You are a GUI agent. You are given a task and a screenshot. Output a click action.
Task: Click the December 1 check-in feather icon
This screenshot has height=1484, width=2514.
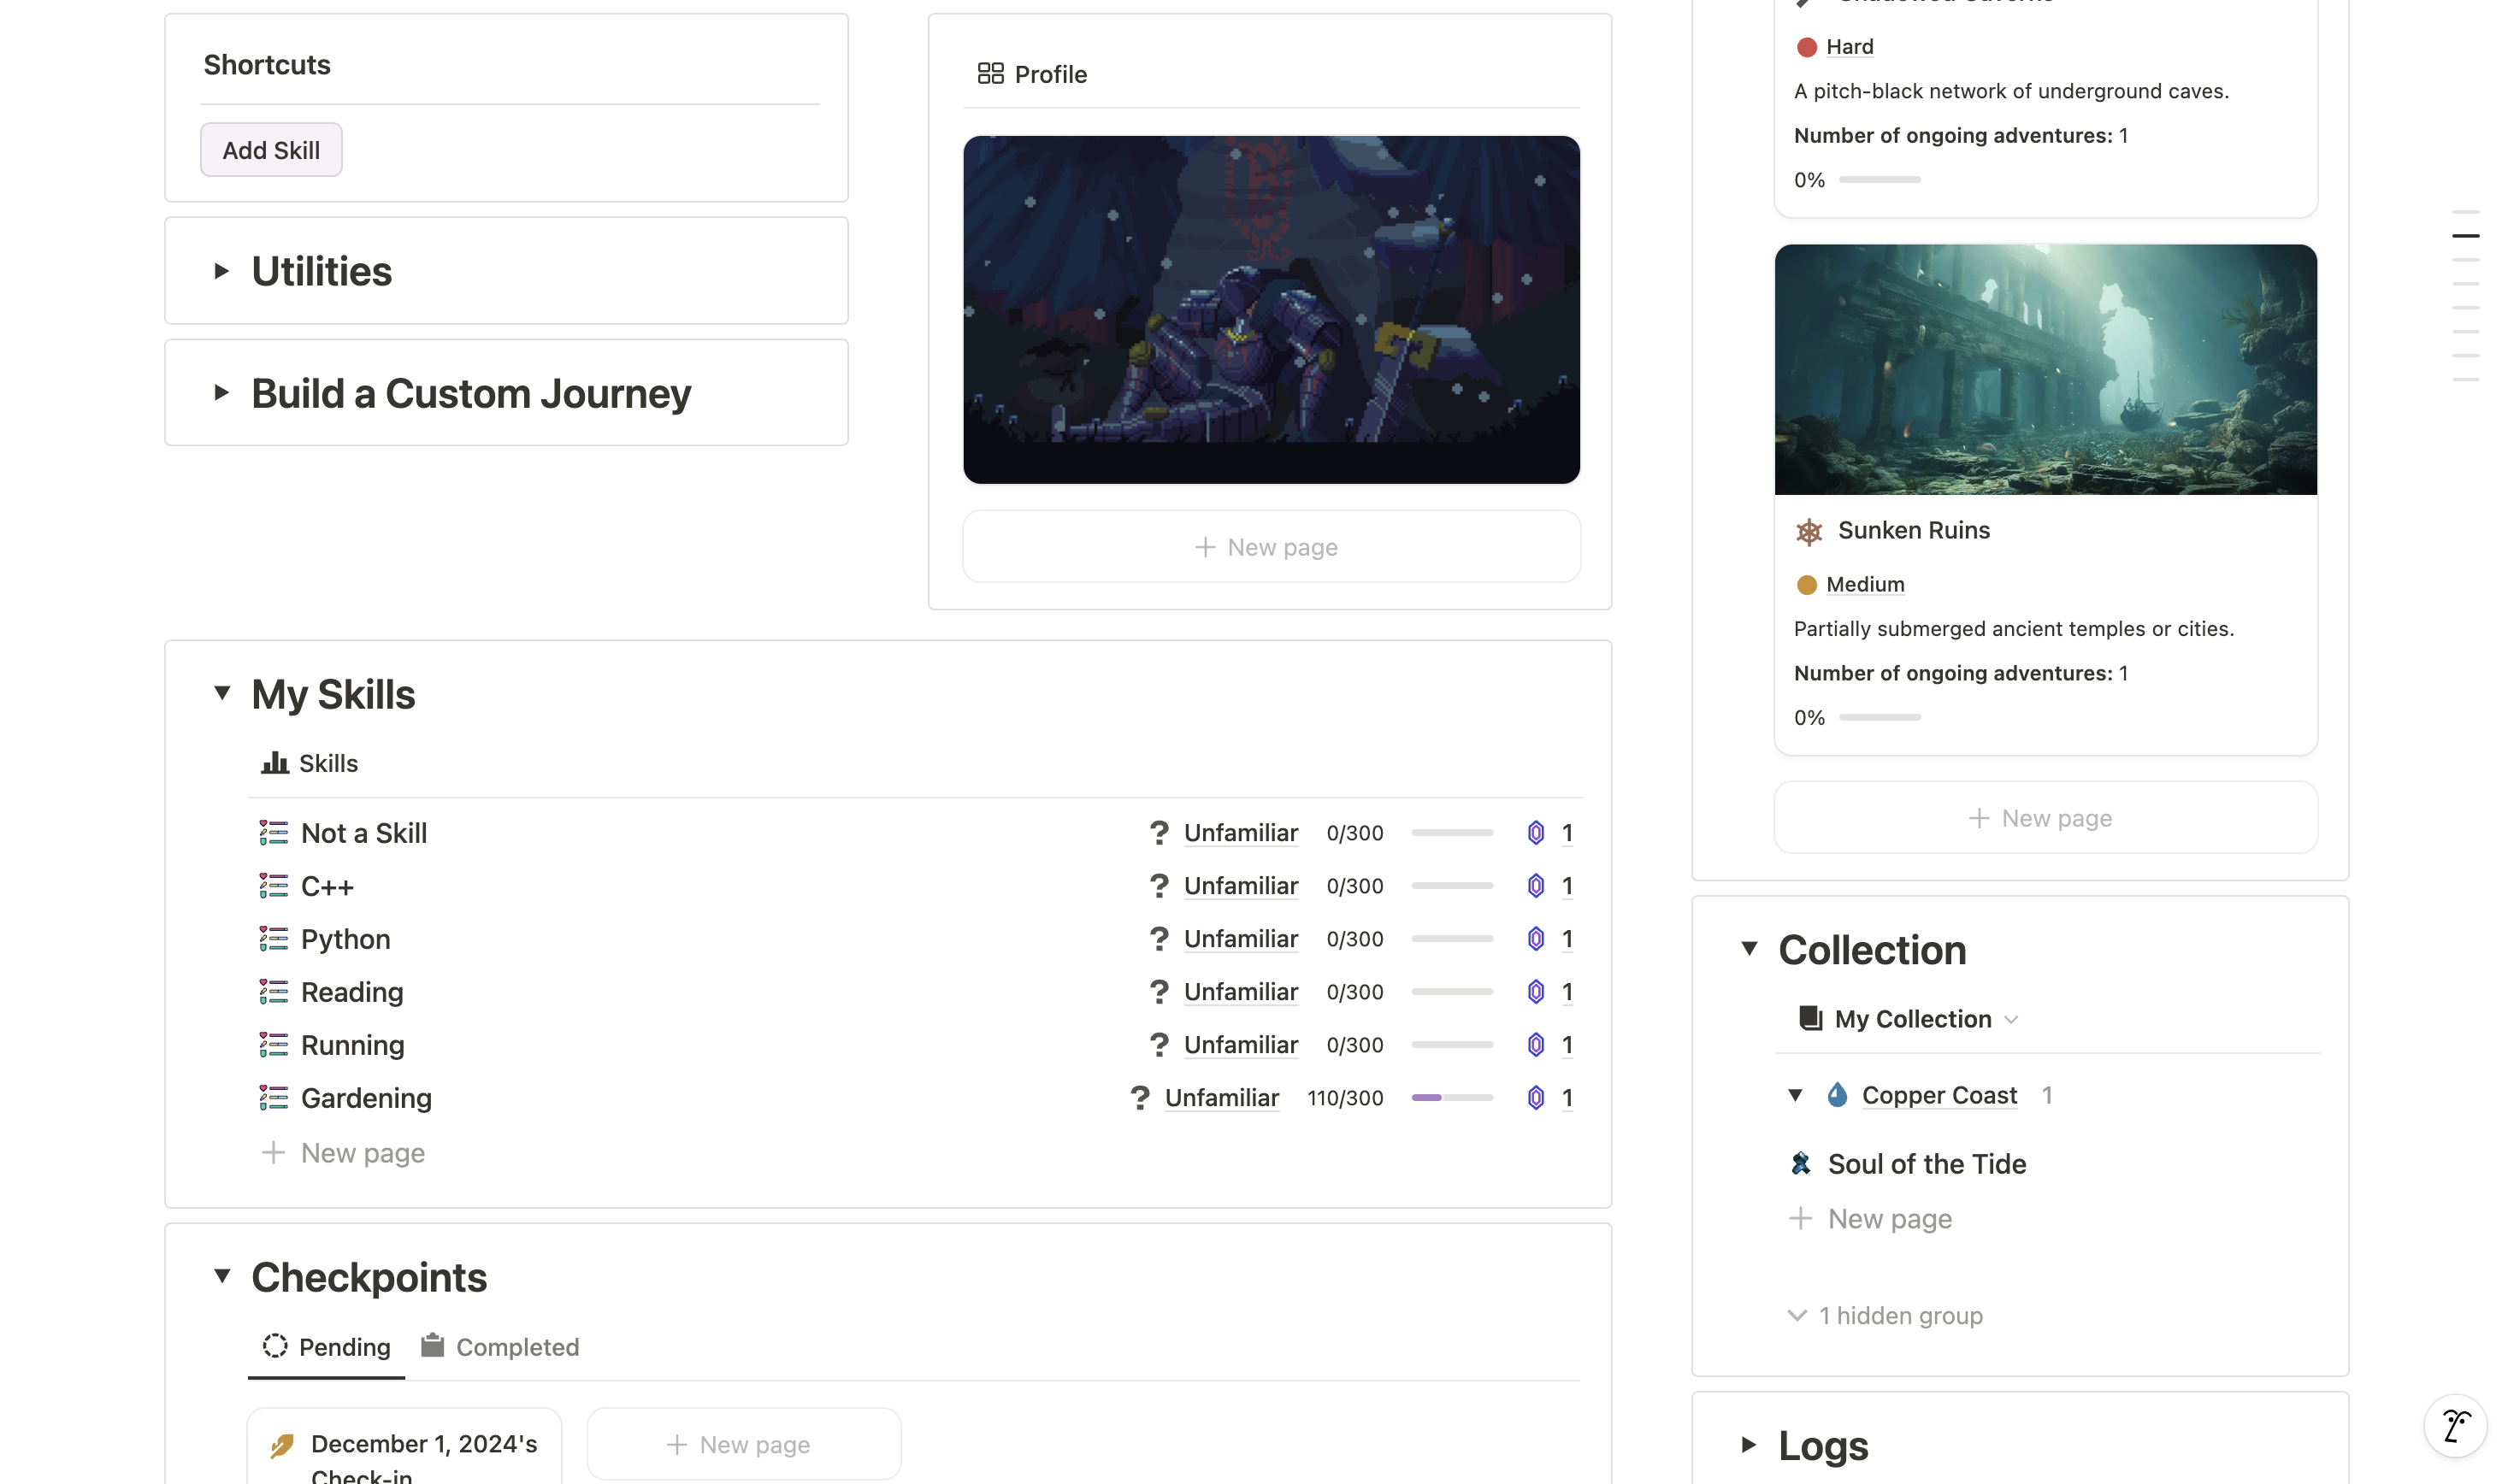tap(282, 1445)
